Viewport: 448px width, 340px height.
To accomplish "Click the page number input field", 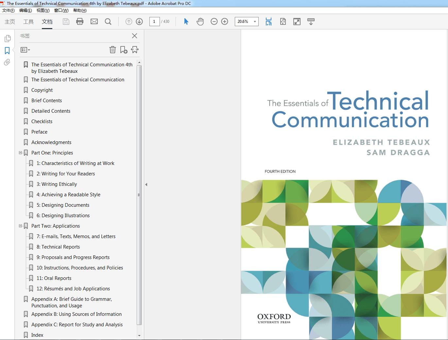I will [x=154, y=22].
